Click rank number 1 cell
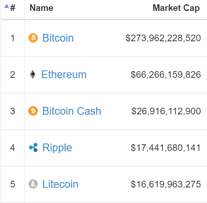Image resolution: width=207 pixels, height=203 pixels. click(x=13, y=38)
